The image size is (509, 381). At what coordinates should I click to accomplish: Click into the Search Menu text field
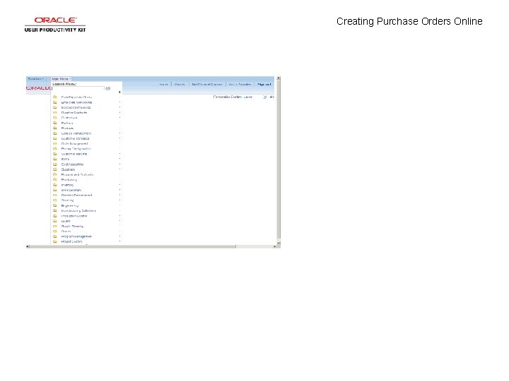click(x=78, y=88)
